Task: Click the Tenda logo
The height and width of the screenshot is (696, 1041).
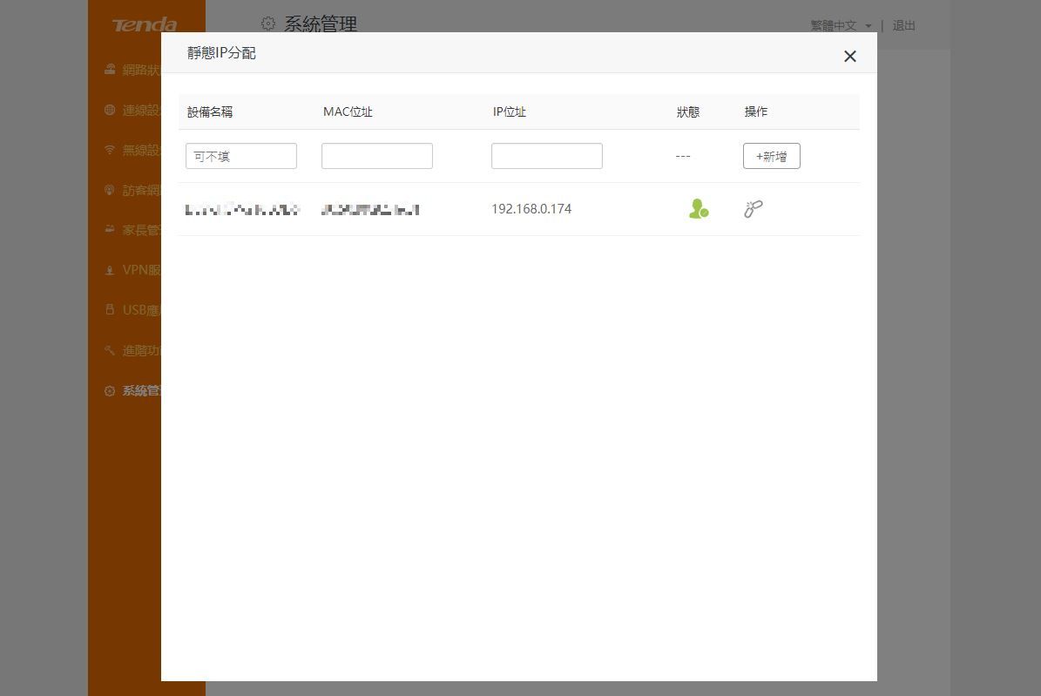Action: coord(145,25)
